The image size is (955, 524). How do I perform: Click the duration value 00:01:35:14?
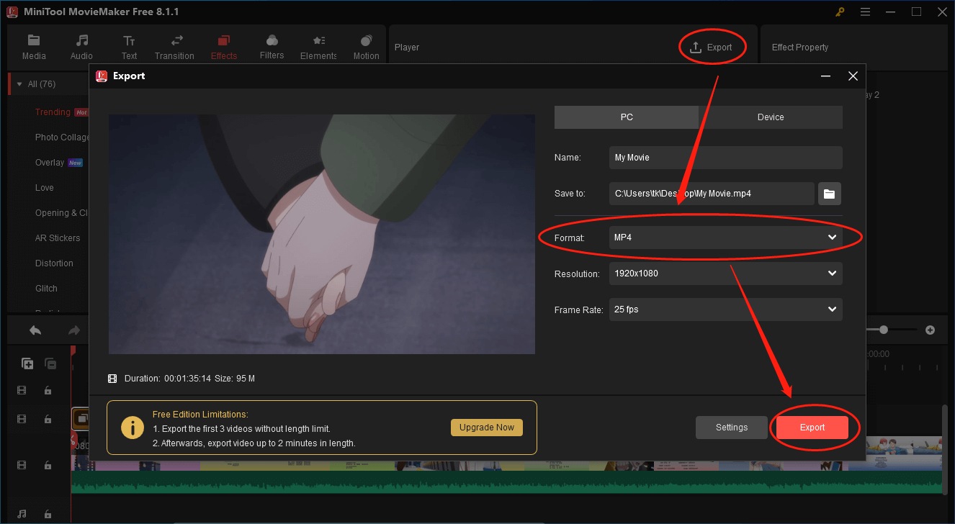[188, 379]
